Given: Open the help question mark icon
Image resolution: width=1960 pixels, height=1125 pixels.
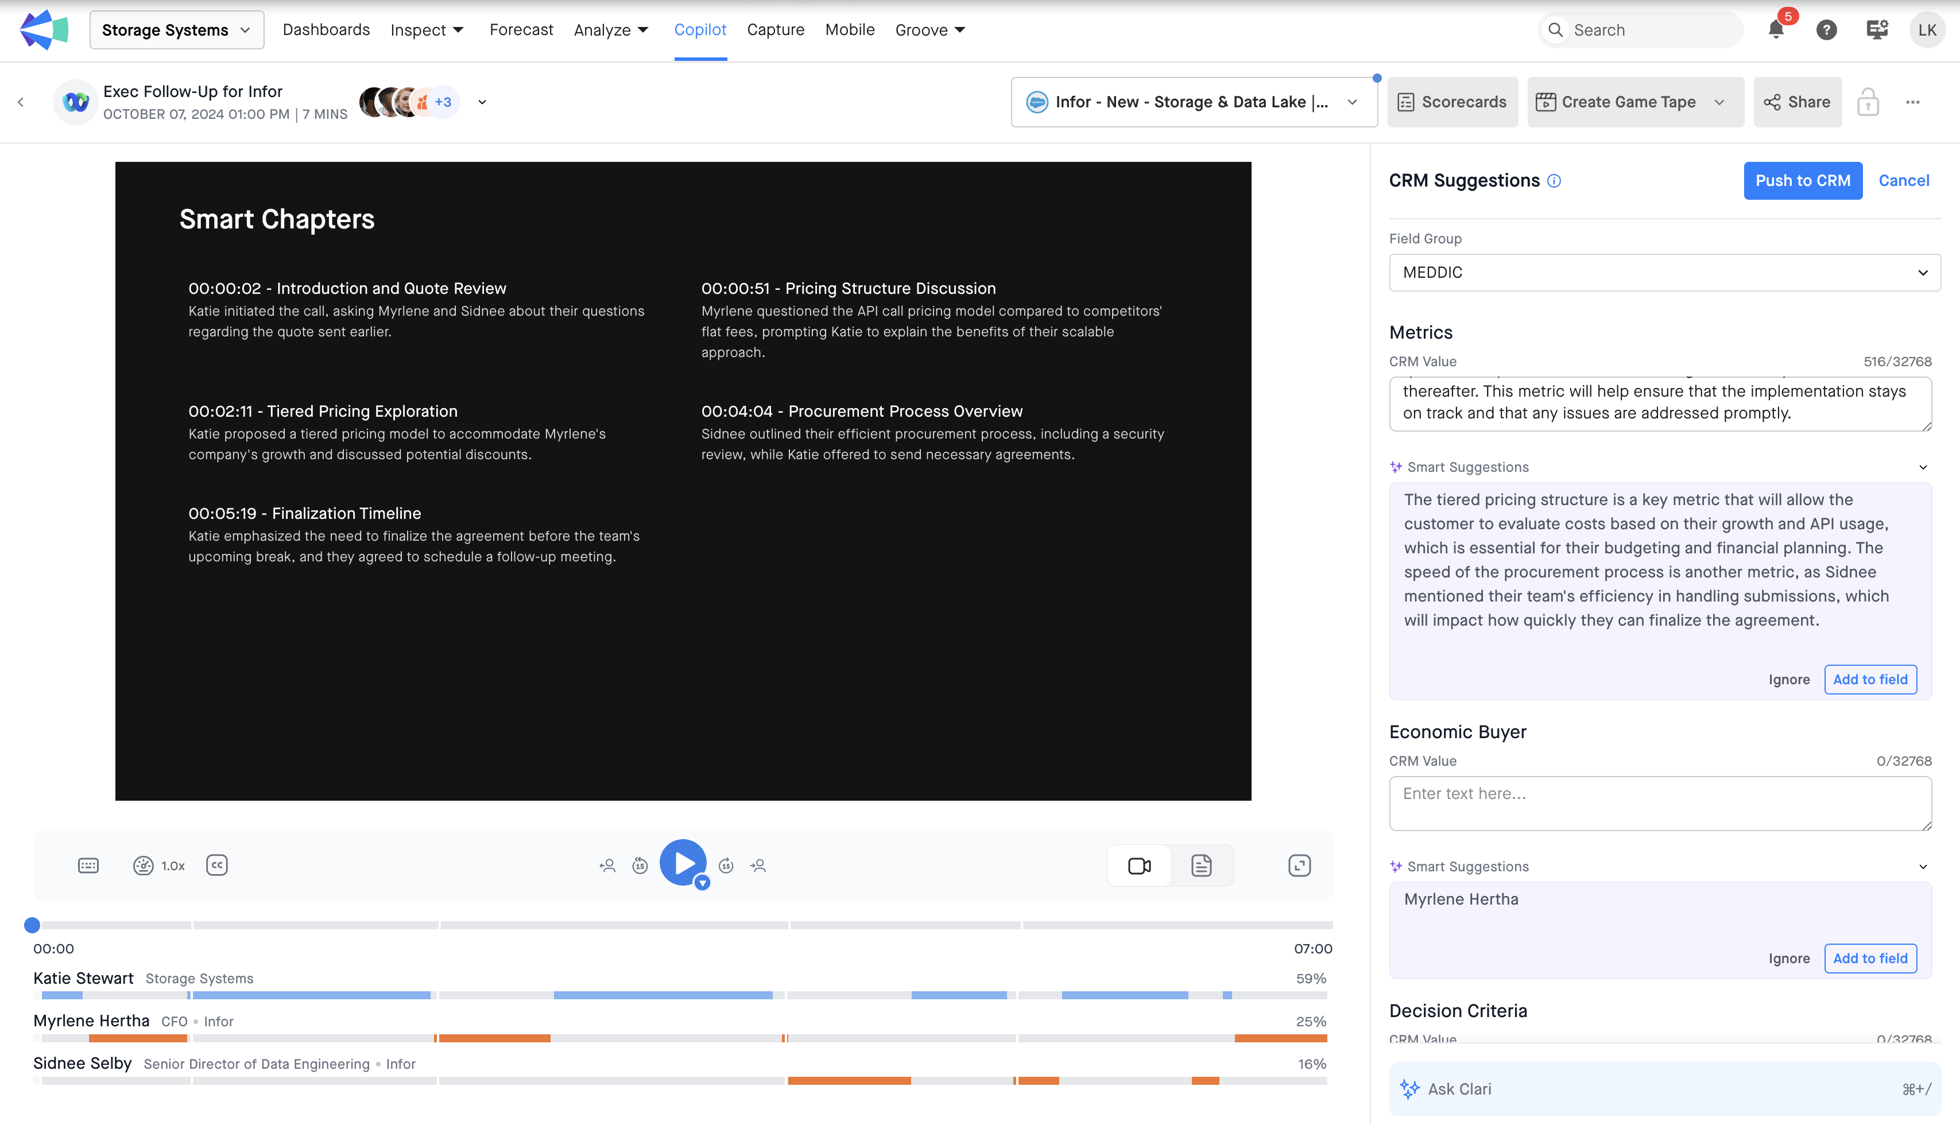Looking at the screenshot, I should tap(1826, 30).
